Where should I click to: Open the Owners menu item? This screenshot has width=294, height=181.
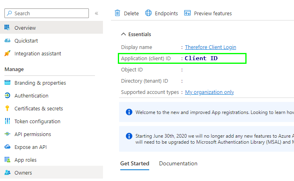[x=23, y=173]
